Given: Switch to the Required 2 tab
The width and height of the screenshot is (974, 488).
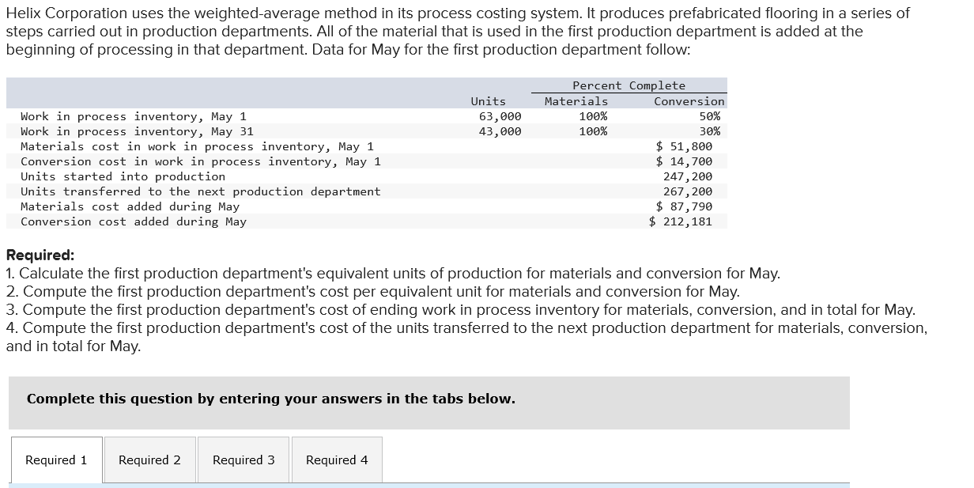Looking at the screenshot, I should [x=149, y=460].
